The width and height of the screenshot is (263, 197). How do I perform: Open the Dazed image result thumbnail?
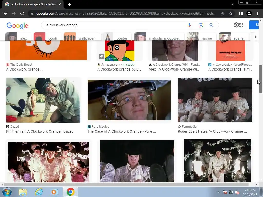pyautogui.click(x=43, y=100)
